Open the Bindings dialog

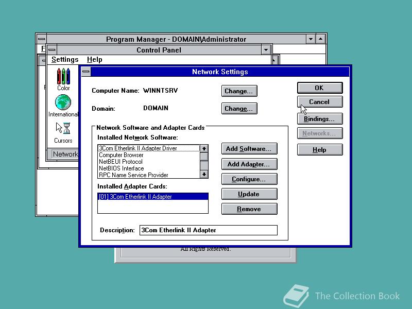(320, 118)
